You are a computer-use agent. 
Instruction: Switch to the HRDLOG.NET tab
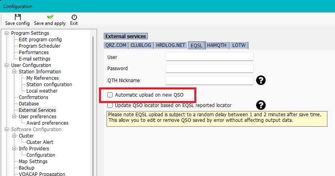point(170,45)
